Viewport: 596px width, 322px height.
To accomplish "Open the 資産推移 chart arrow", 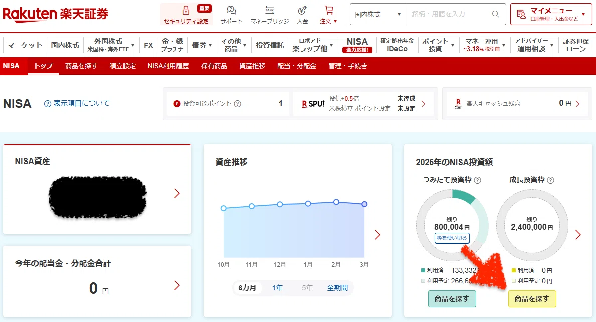I will pos(377,235).
